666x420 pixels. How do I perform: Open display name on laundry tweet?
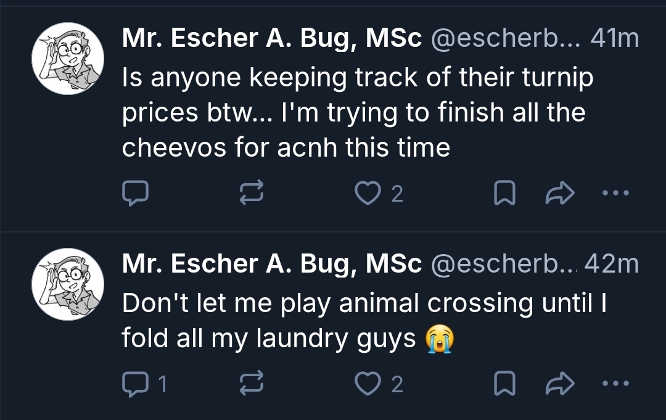(272, 264)
